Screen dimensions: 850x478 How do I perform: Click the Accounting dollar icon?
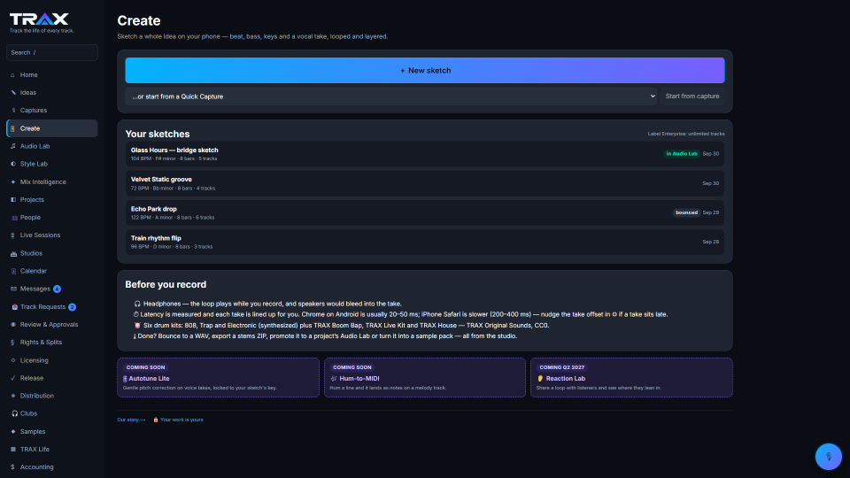(x=13, y=467)
